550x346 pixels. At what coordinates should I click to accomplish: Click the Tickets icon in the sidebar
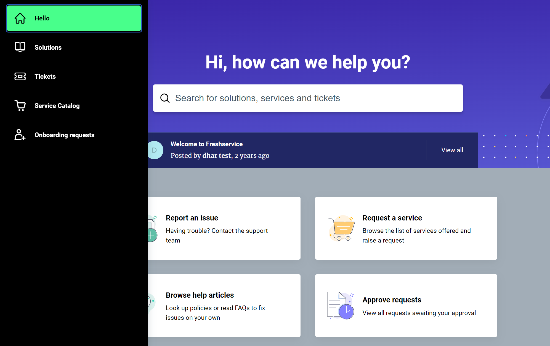(x=20, y=76)
